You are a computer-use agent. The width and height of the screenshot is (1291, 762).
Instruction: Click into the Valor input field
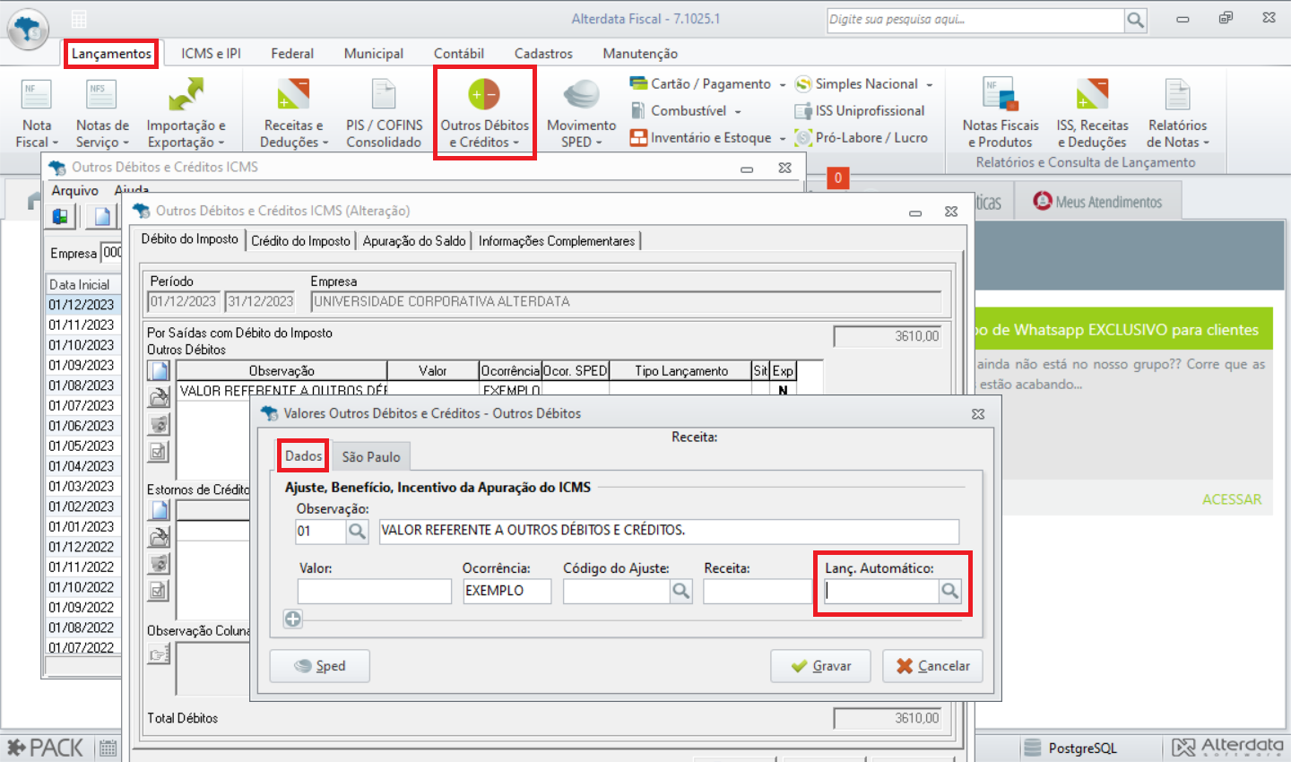tap(375, 592)
